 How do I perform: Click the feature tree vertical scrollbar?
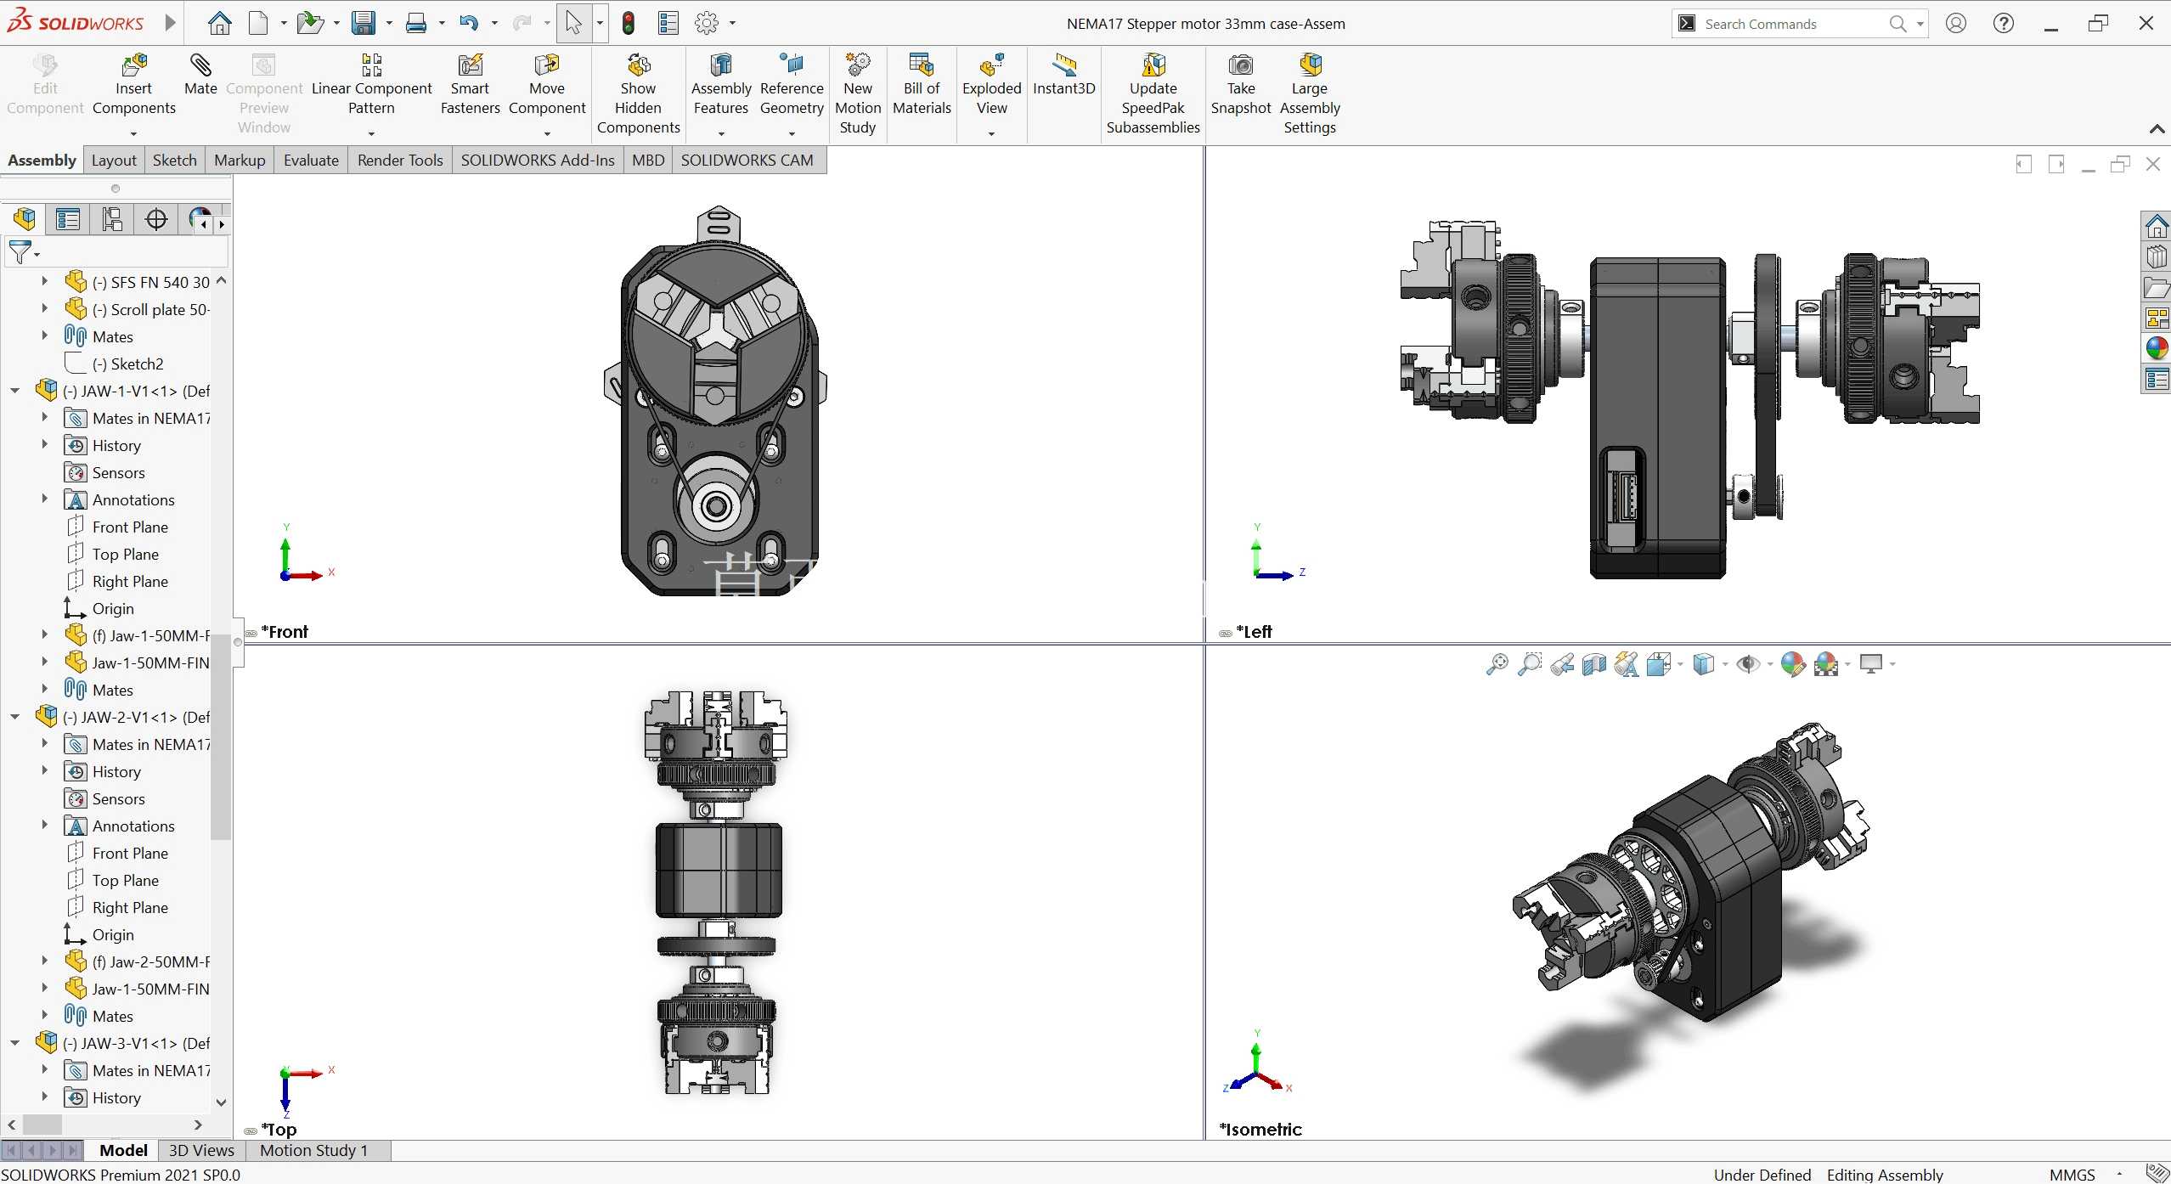[x=221, y=736]
